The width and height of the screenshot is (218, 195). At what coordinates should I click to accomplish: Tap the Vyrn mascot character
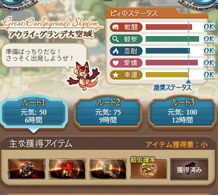point(83,76)
